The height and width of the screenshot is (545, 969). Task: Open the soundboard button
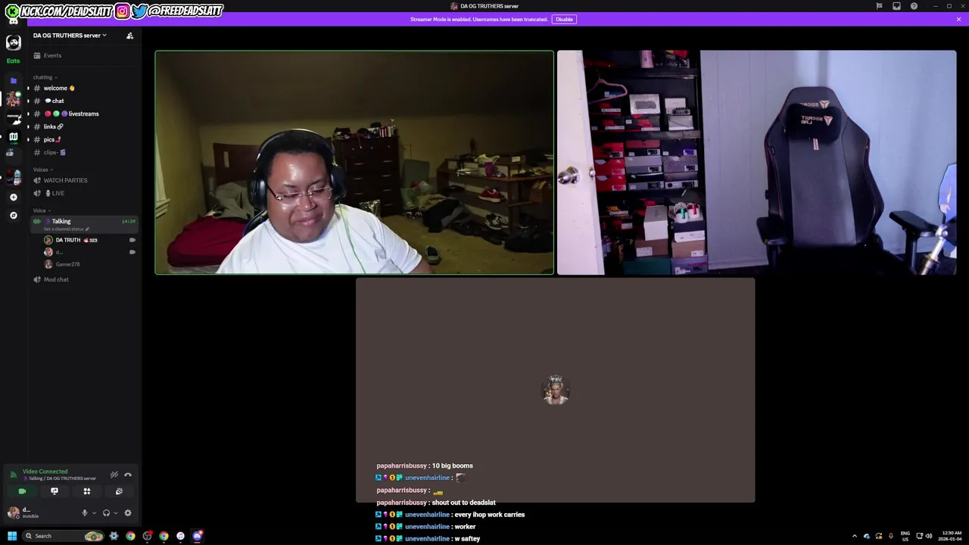point(119,491)
